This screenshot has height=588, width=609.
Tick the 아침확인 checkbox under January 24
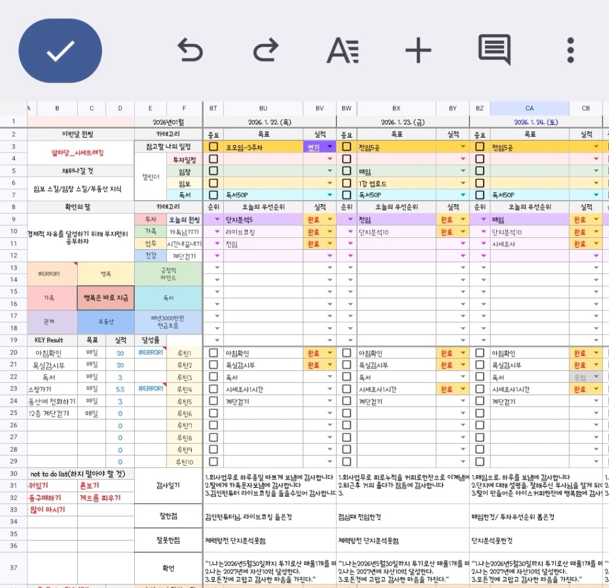(480, 352)
